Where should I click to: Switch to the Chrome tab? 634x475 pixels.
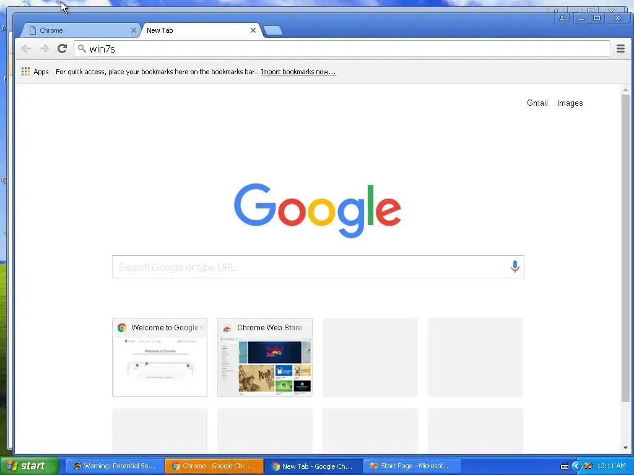click(x=80, y=30)
